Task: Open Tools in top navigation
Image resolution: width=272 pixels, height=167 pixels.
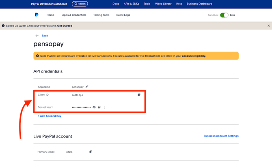Action: (x=147, y=4)
